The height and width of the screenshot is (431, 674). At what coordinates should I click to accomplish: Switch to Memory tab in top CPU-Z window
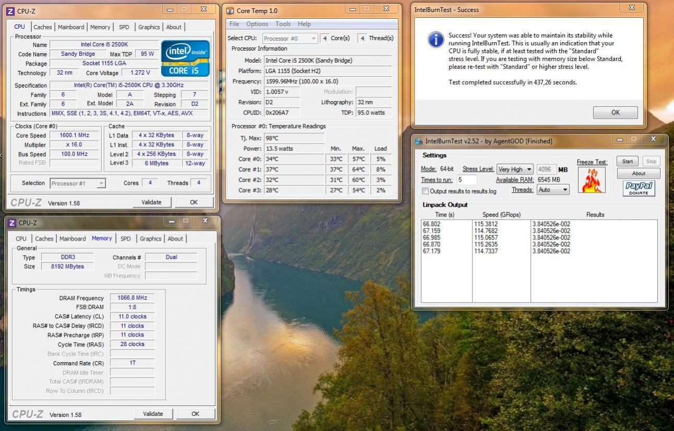(x=100, y=27)
